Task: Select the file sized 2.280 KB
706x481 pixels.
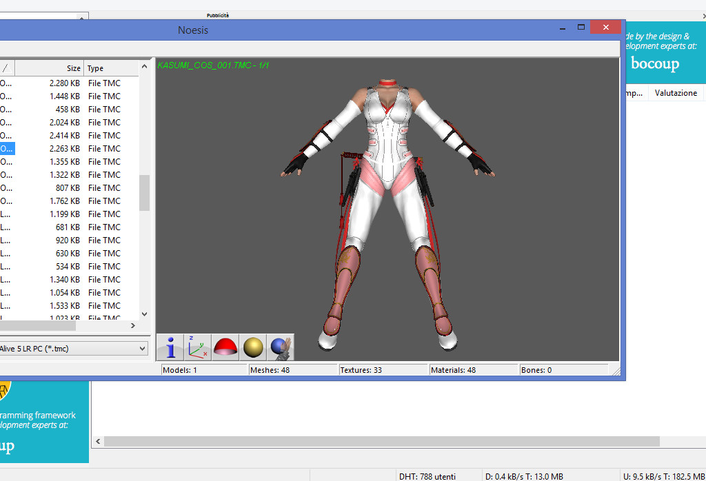Action: (65, 83)
